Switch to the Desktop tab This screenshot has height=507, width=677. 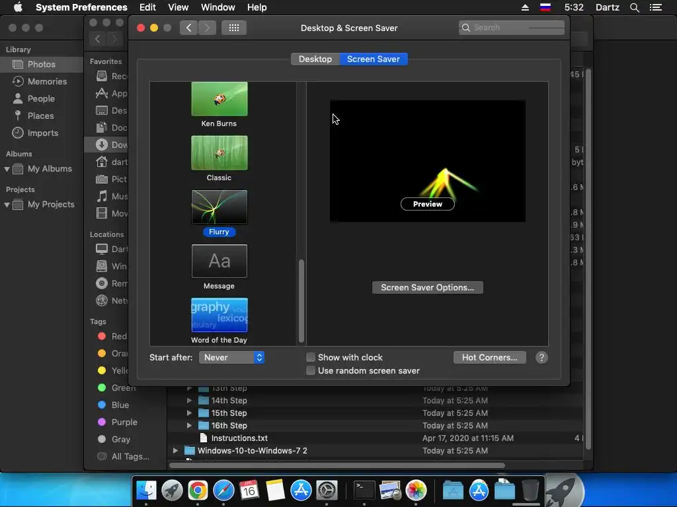[315, 59]
